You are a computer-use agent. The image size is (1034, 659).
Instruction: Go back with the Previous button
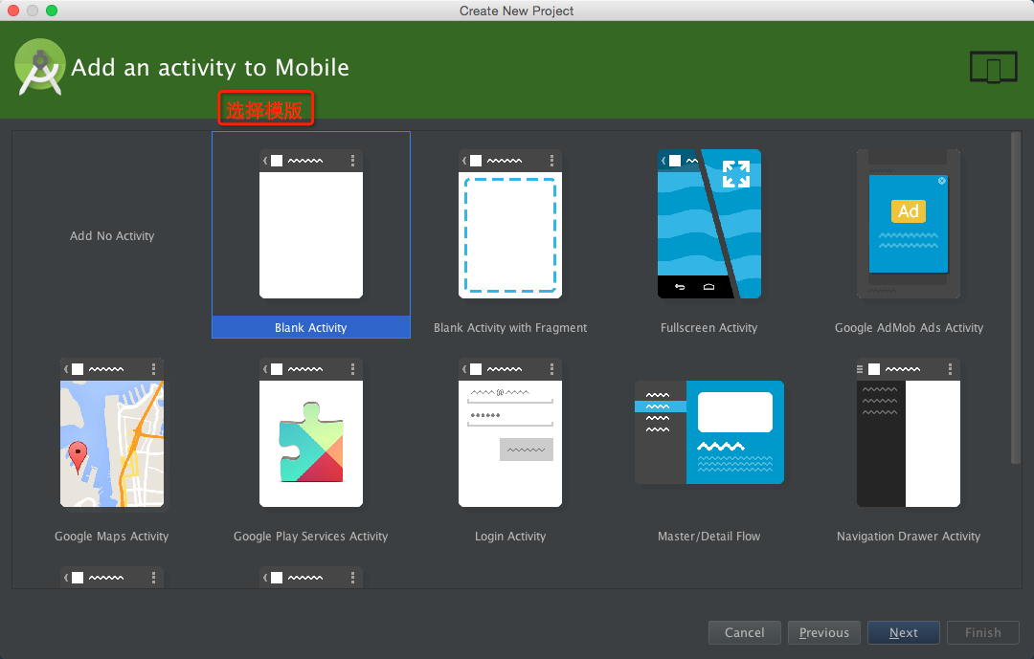tap(824, 632)
